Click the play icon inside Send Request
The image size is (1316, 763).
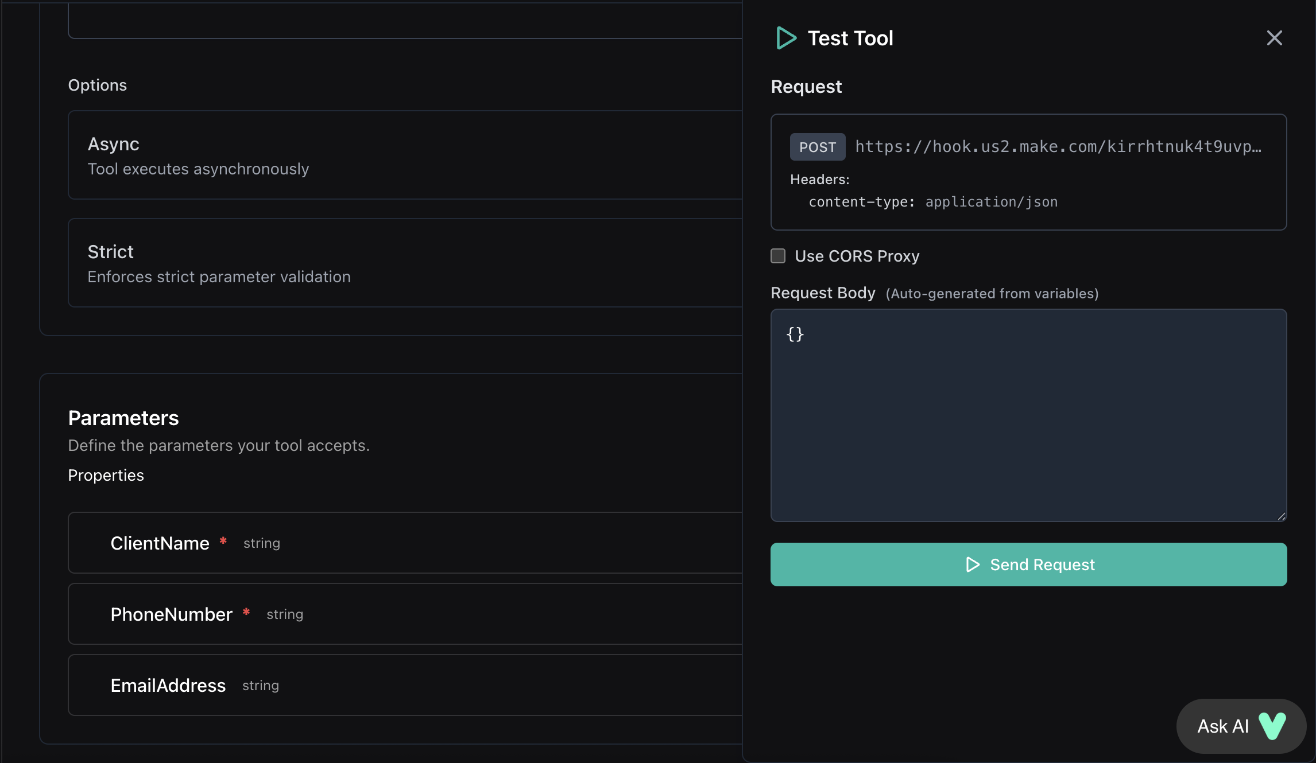coord(973,565)
